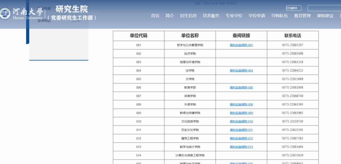Select 培养服务 in the top navigation
The height and width of the screenshot is (164, 341).
coord(211,16)
